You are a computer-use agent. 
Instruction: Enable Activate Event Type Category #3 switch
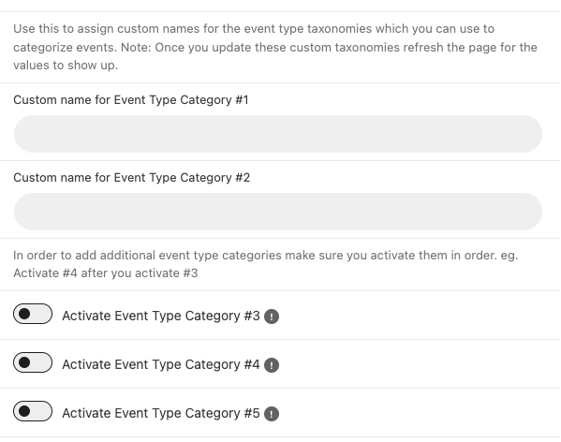pos(33,314)
